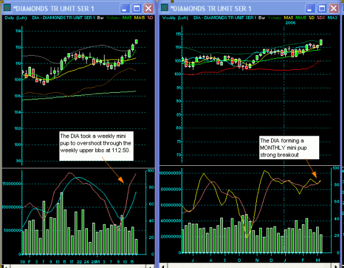
Task: Close the daily DIAMONDS chart window
Action: tap(148, 9)
